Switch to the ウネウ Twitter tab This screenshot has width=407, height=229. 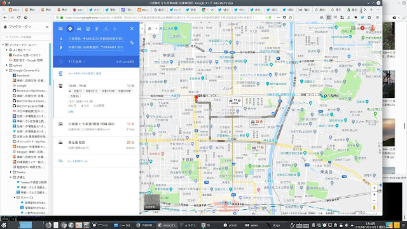click(95, 10)
